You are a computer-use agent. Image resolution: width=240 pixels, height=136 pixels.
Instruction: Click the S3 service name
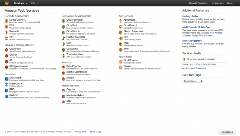(11, 60)
